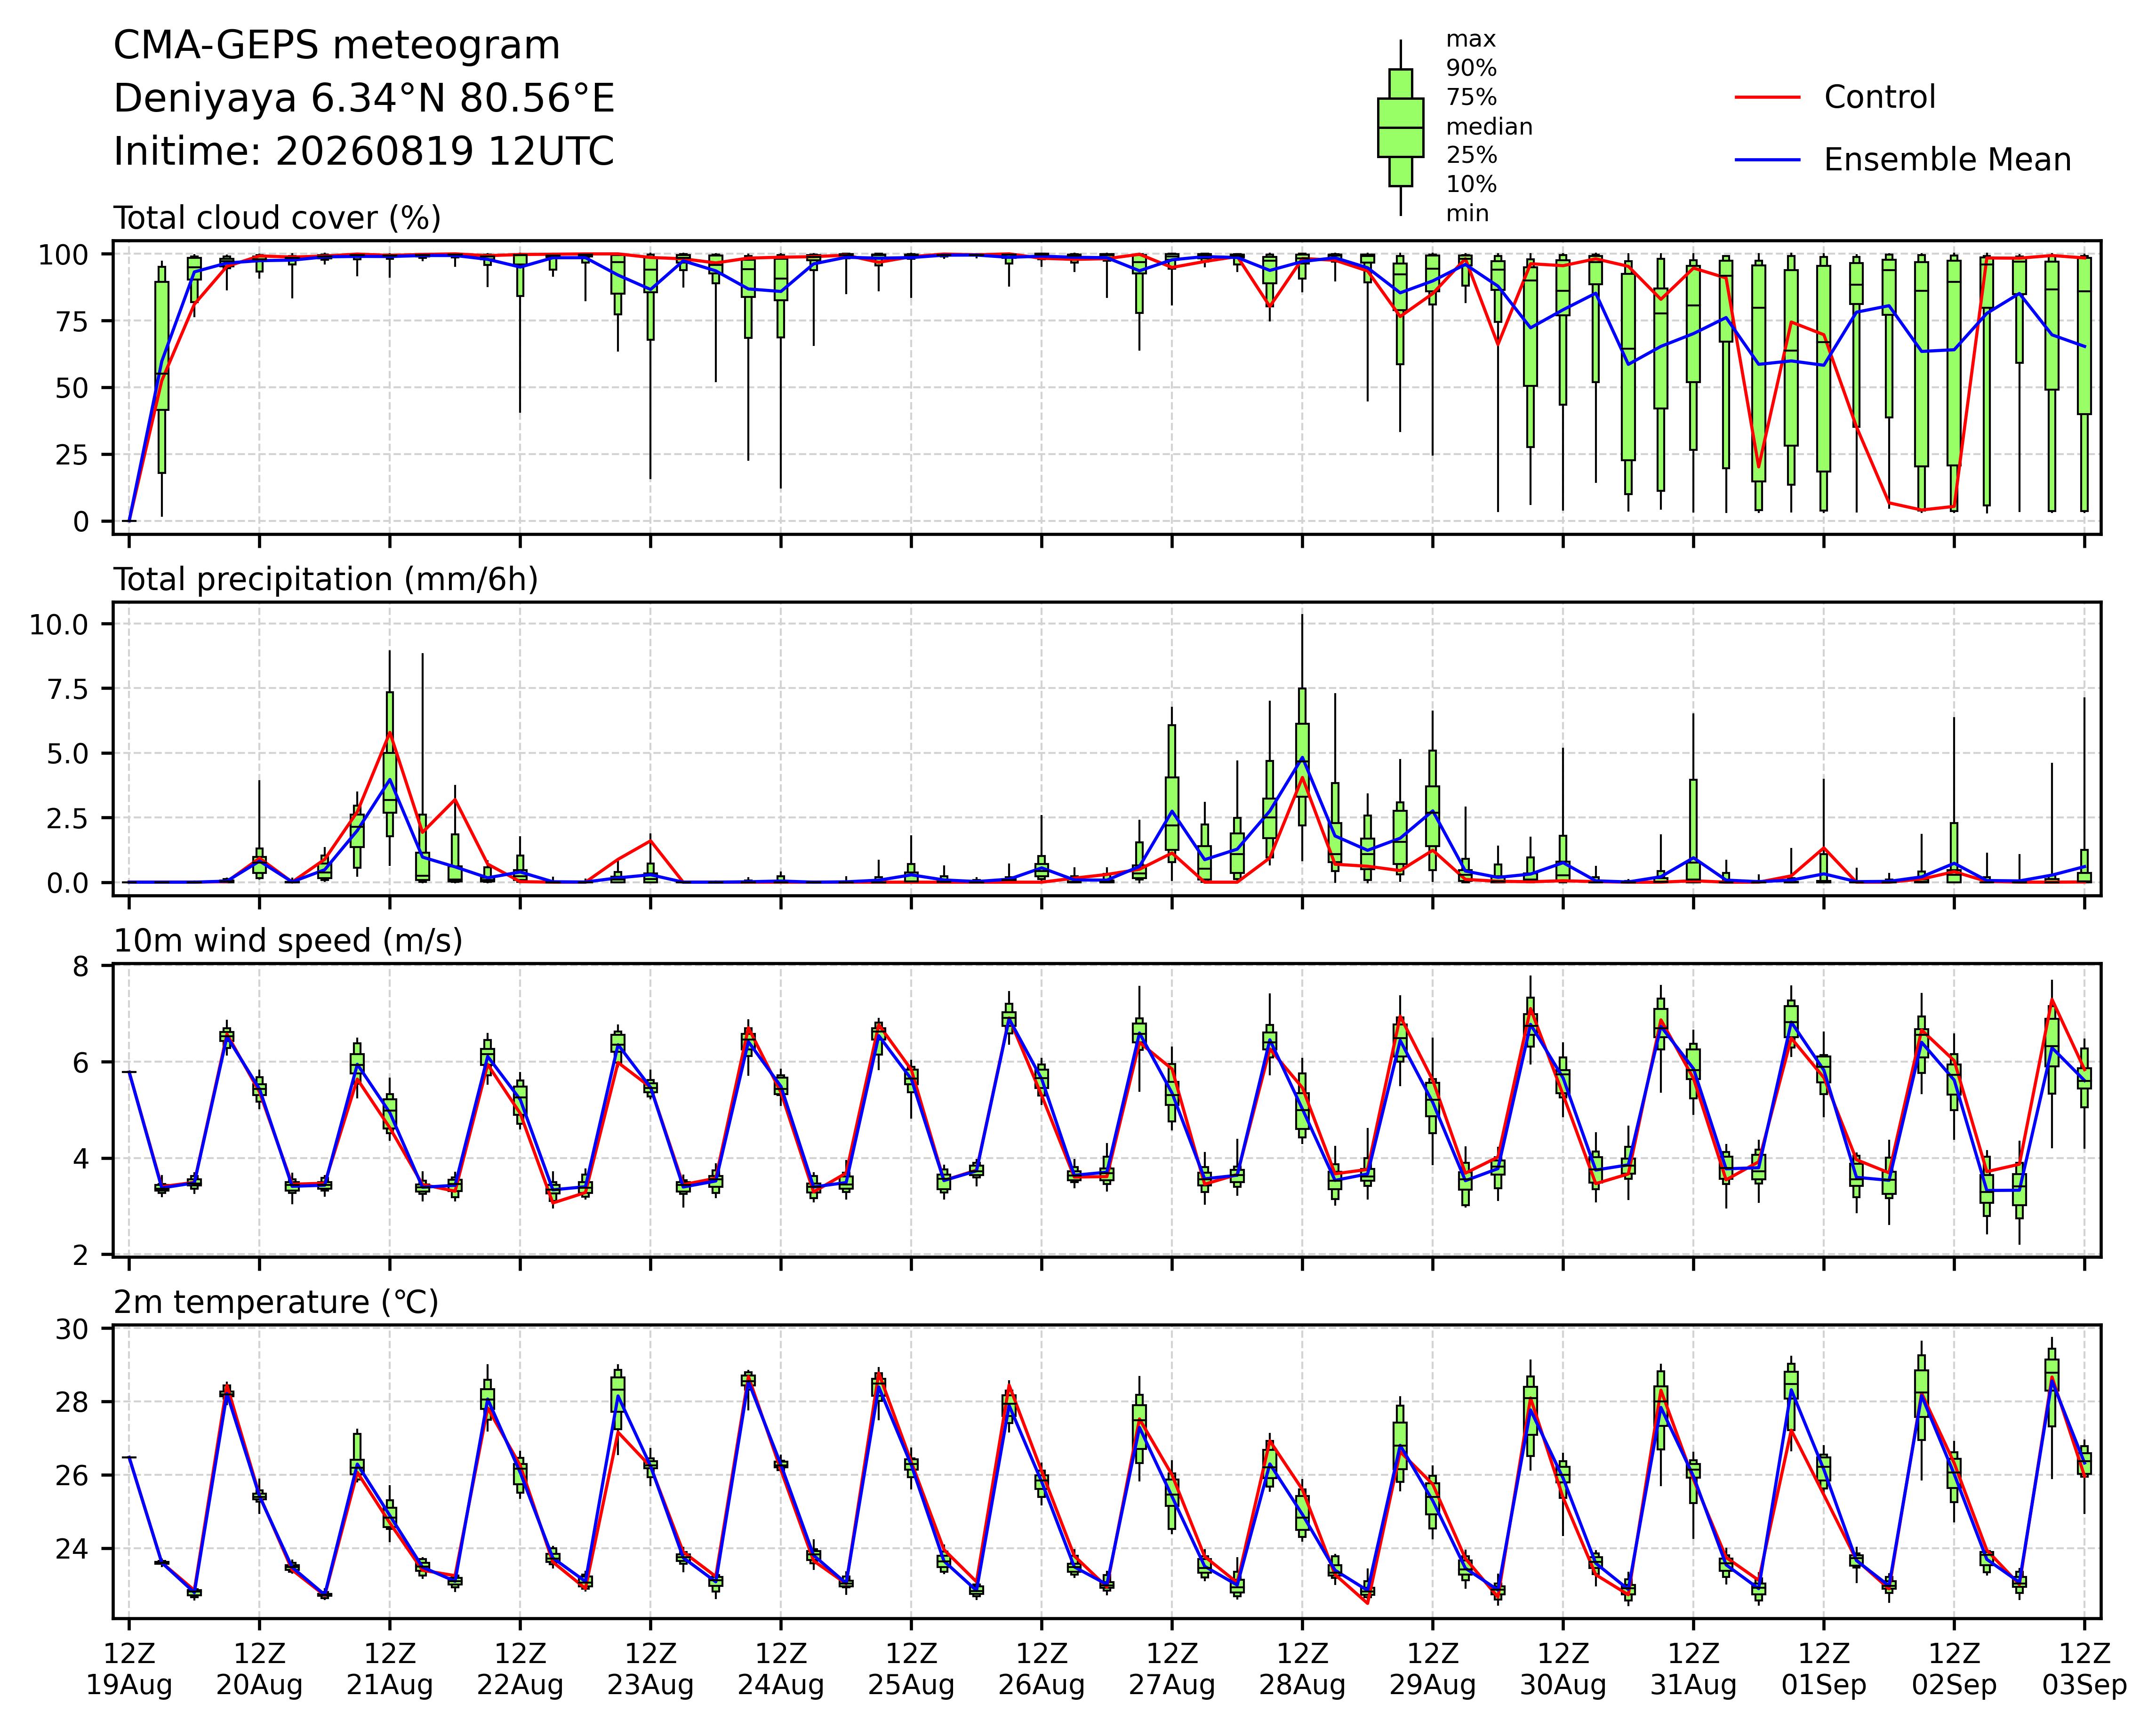Viewport: 2156px width, 1728px height.
Task: Click the 'Ensemble Mean' legend text
Action: coord(1948,160)
